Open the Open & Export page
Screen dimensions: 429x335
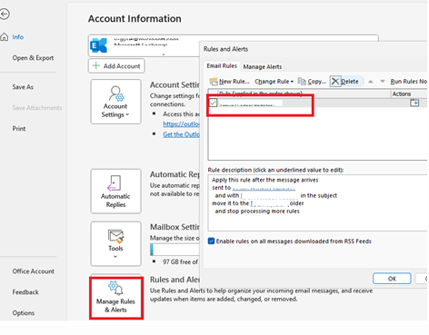point(33,58)
